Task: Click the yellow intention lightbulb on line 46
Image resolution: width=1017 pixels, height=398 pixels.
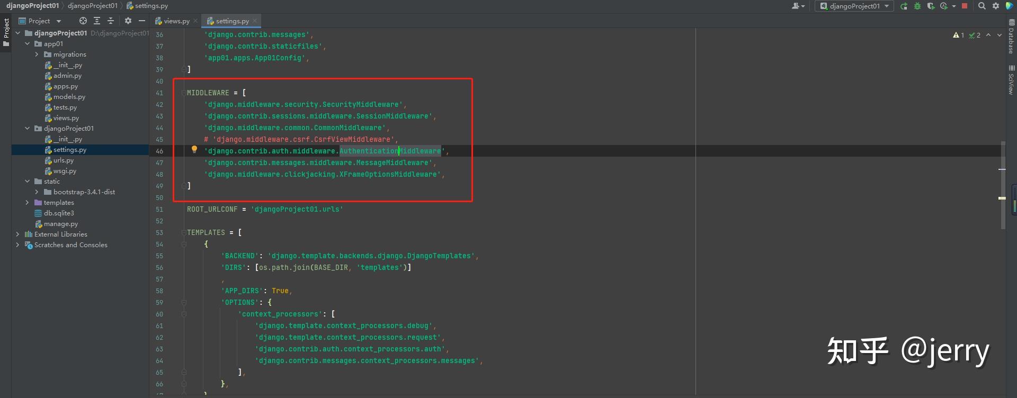Action: pos(194,150)
